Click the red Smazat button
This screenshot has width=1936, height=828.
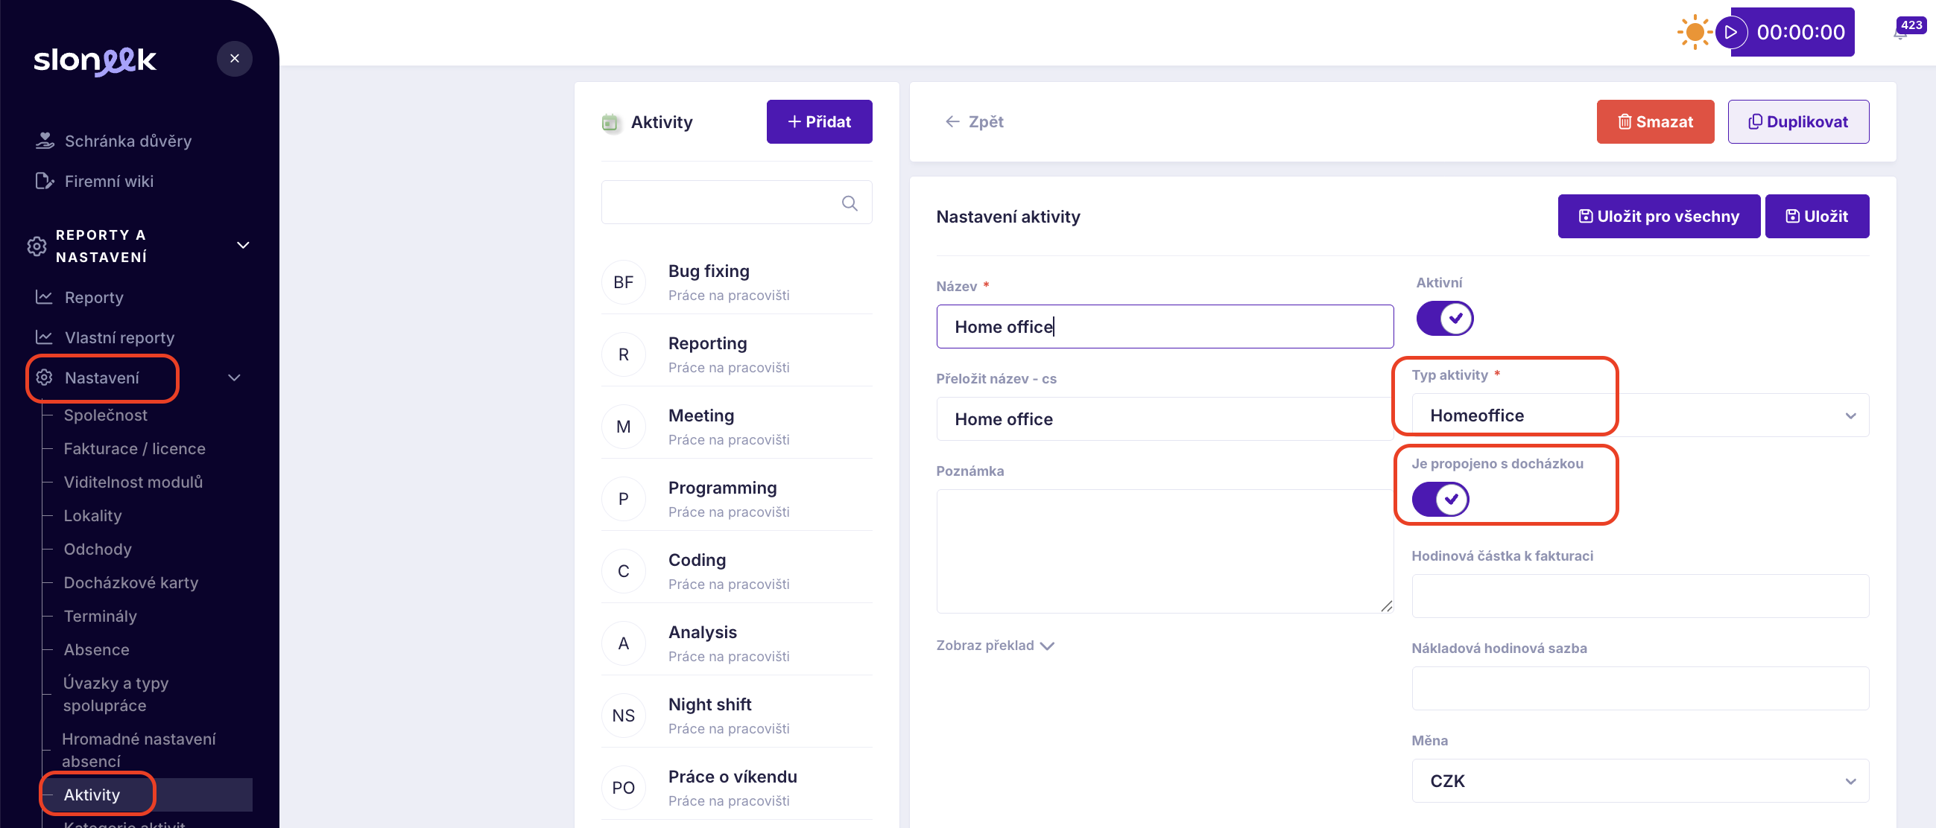coord(1654,121)
